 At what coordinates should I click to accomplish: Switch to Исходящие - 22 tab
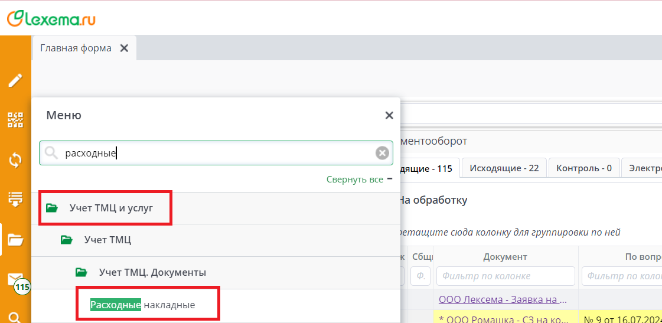(504, 168)
